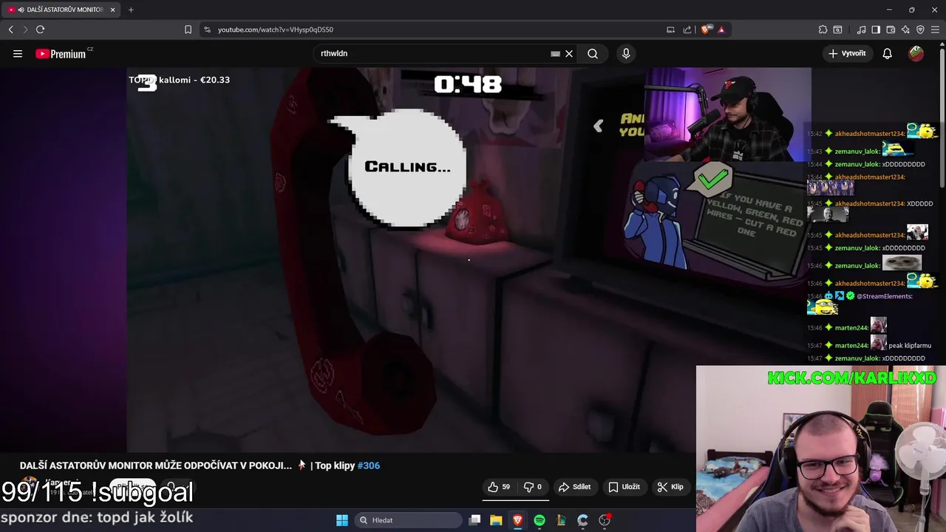Click the share page icon in address bar
Image resolution: width=946 pixels, height=532 pixels.
(x=687, y=30)
